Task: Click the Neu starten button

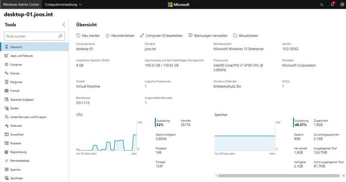Action: 88,35
